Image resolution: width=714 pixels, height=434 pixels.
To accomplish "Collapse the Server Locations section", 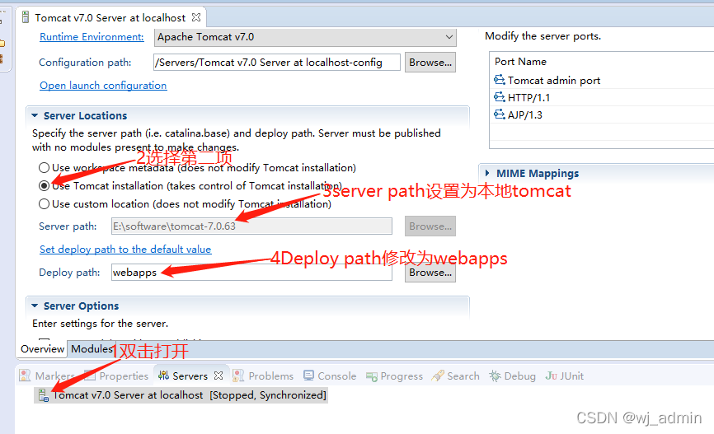I will tap(35, 115).
